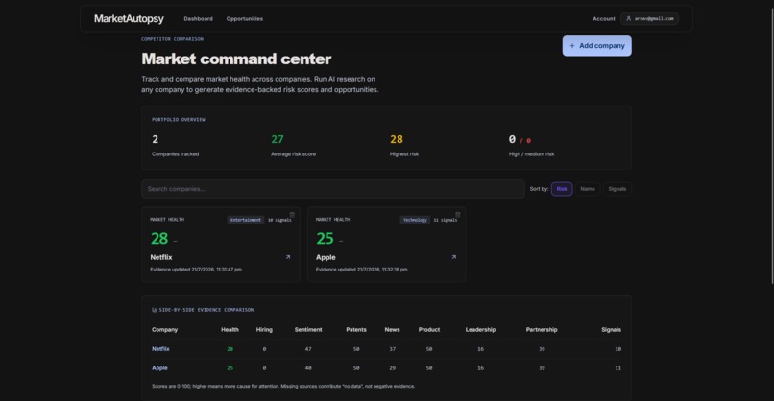This screenshot has height=401, width=774.
Task: Click the chart icon beside Side-by-side Evidence Comparison
Action: click(x=154, y=310)
